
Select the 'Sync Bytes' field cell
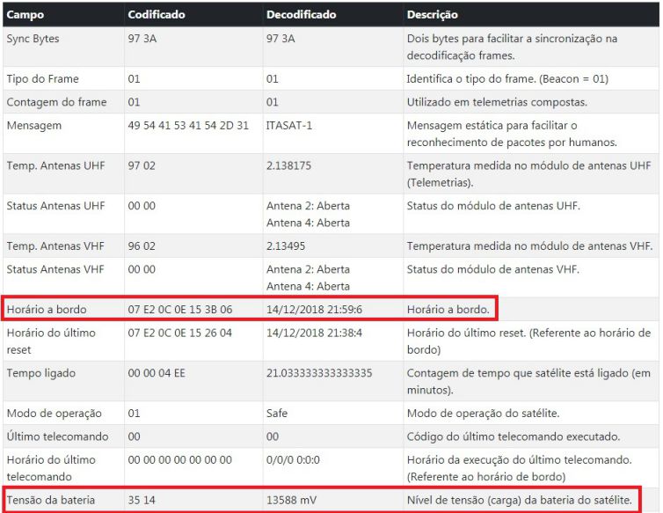(x=33, y=39)
